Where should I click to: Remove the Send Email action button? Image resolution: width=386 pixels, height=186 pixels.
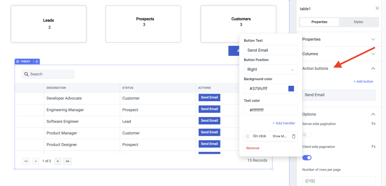coord(252,148)
